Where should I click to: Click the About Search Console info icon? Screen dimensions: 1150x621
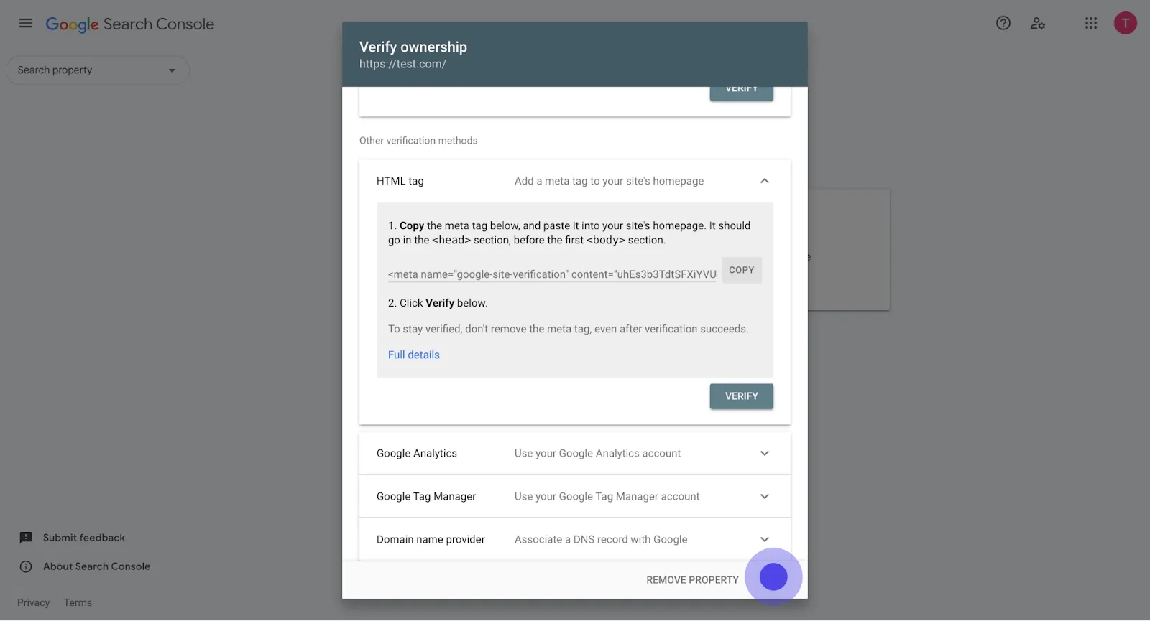click(x=26, y=566)
